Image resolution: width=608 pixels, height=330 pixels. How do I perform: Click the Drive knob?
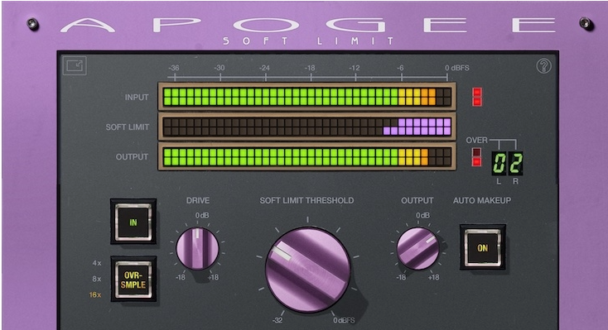click(197, 249)
